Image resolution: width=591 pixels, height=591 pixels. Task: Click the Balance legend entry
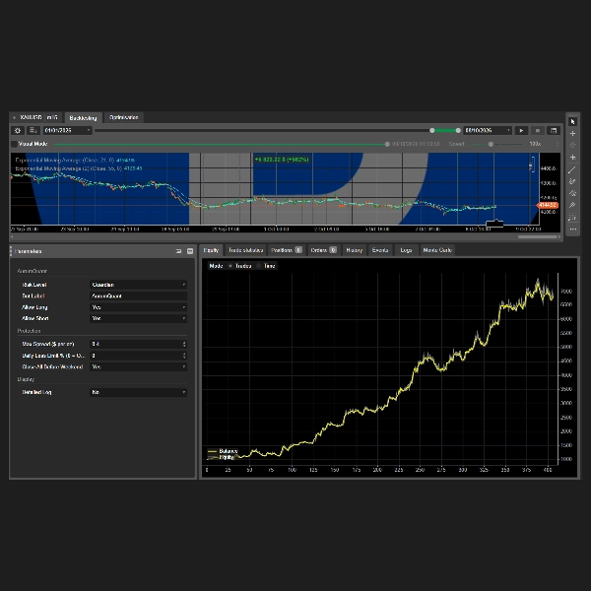point(223,451)
